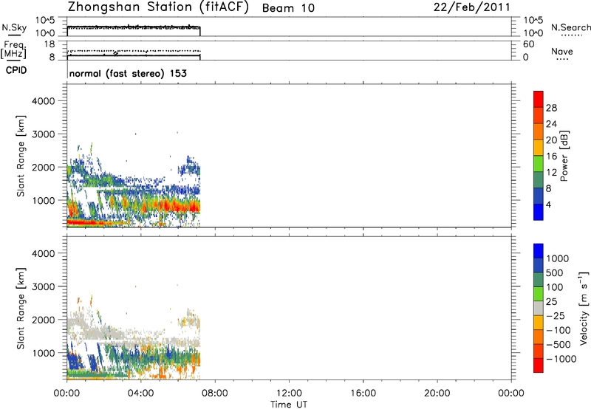Viewport: 591px width, 409px height.
Task: Click "1000" range tick in Velocity panel
Action: (x=44, y=353)
